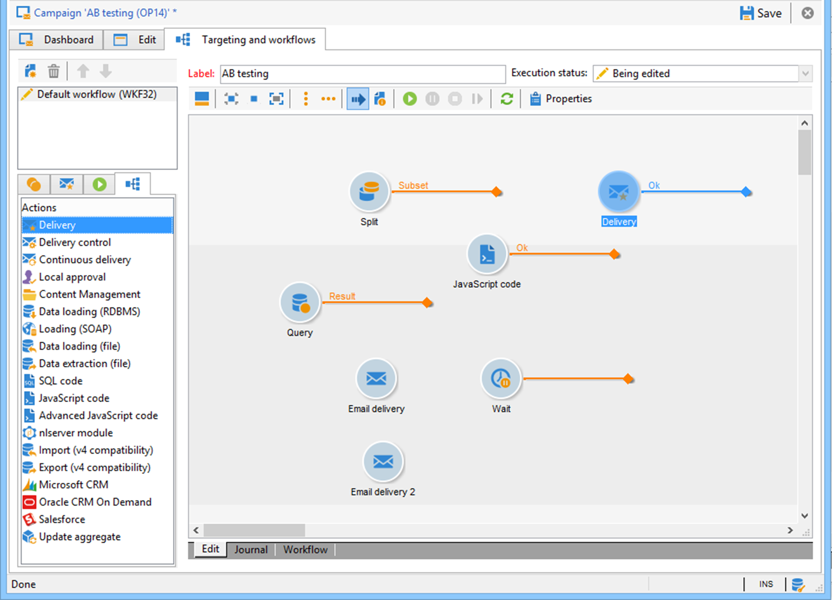Screen dimensions: 832x600
Task: Toggle the show/hide palette toolbar icon
Action: click(202, 99)
